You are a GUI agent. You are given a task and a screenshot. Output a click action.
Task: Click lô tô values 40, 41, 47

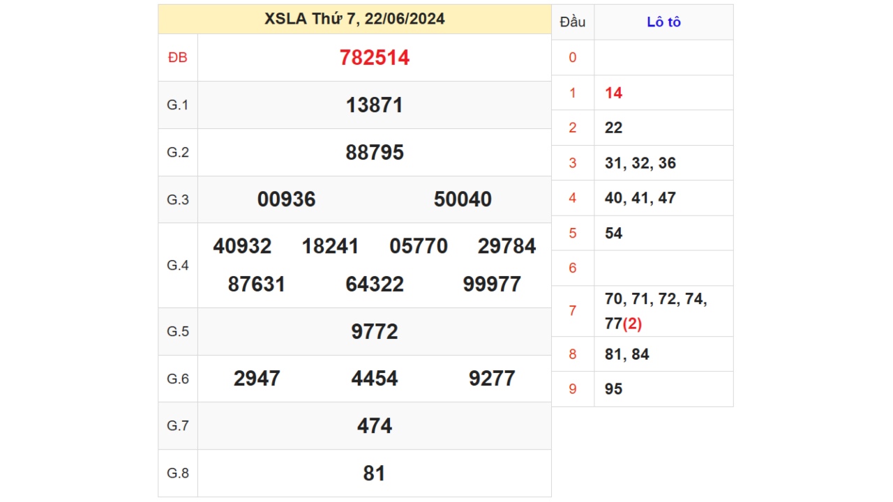click(x=640, y=198)
